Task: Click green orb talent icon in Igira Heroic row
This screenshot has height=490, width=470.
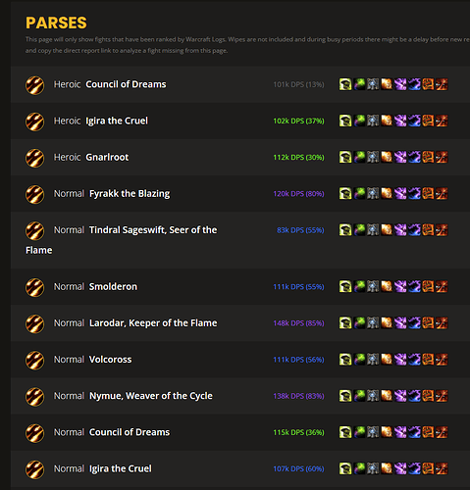Action: pyautogui.click(x=359, y=121)
